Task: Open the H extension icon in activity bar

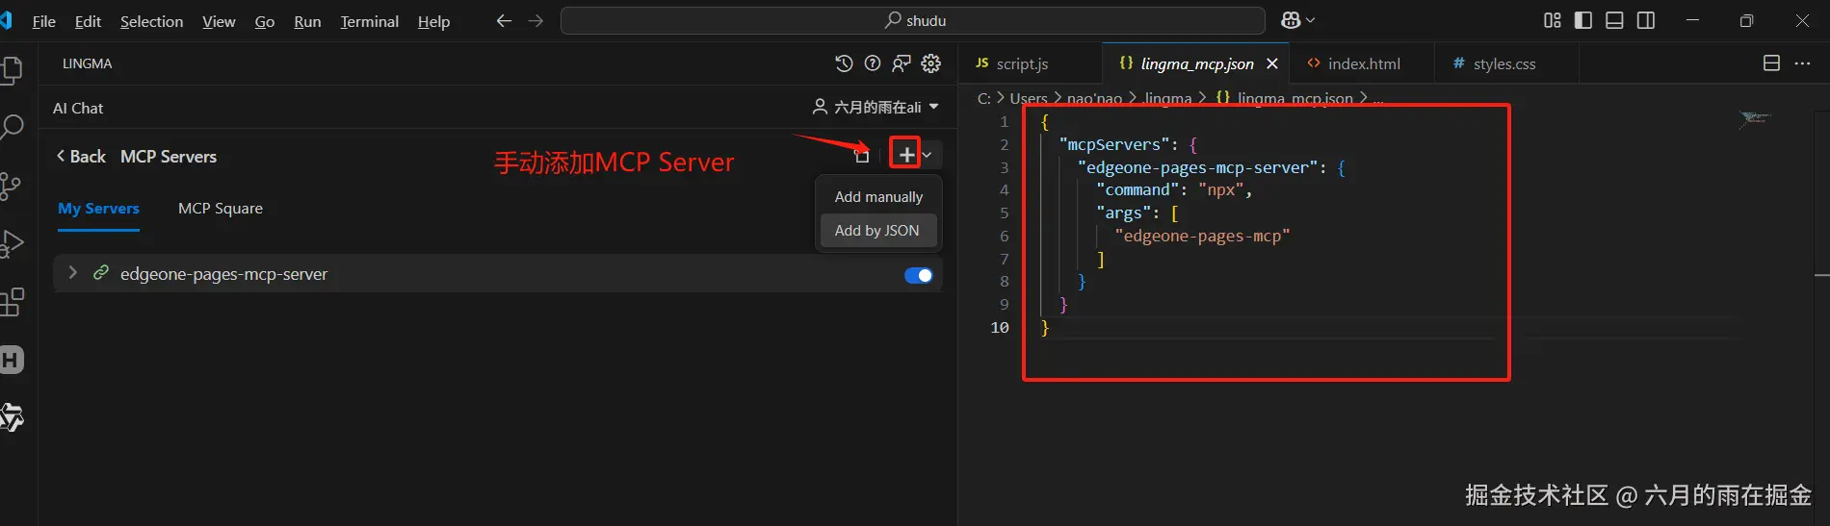Action: tap(12, 360)
